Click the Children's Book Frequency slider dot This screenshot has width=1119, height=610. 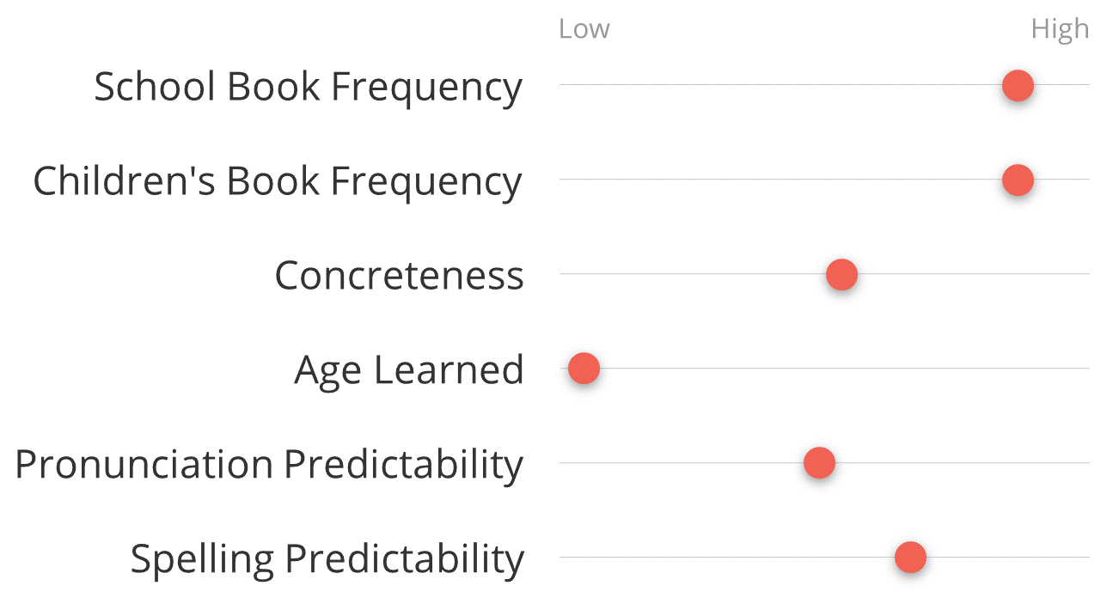(1018, 180)
